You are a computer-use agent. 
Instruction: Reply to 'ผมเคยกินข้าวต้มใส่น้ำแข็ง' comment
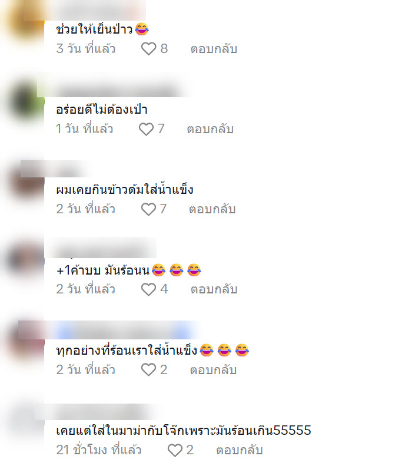[212, 209]
